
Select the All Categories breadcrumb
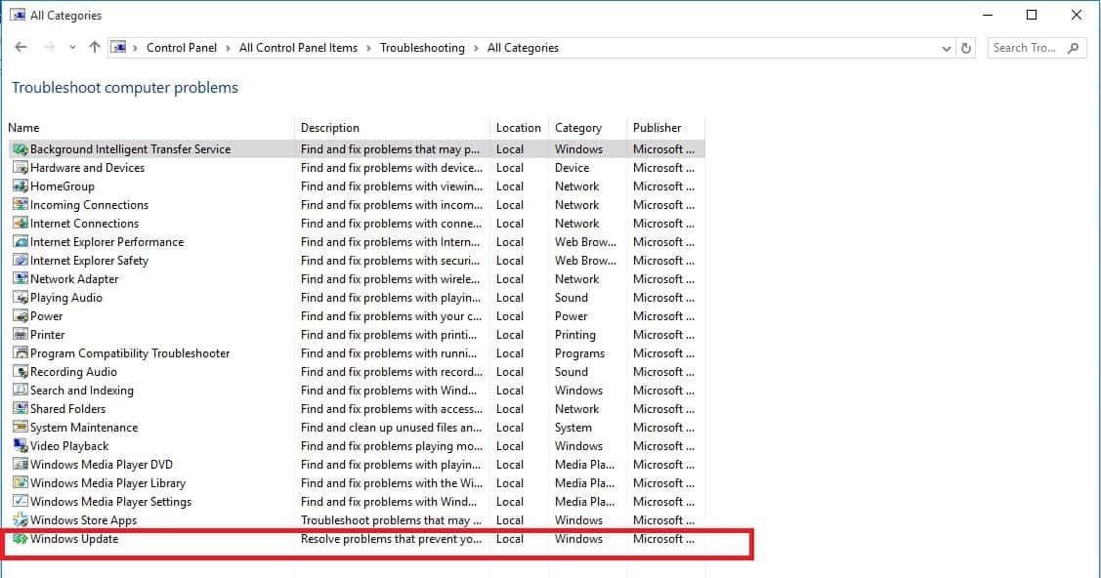pos(523,48)
